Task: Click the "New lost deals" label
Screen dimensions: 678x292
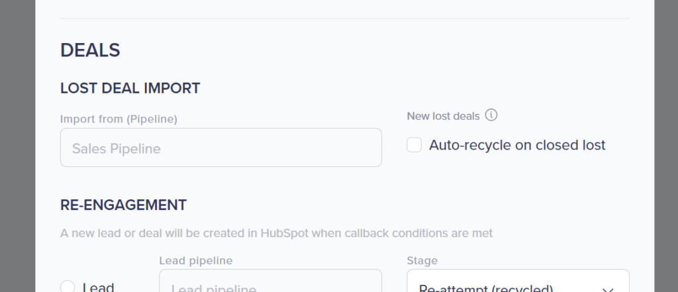Action: [x=443, y=116]
